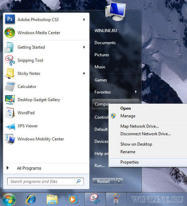Open Windows Explorer folder on taskbar
This screenshot has width=187, height=206.
pos(52,199)
